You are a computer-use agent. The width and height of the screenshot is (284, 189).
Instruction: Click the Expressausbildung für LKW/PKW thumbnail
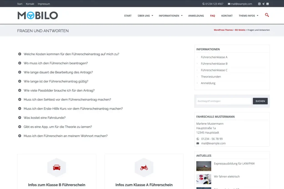pos(204,166)
